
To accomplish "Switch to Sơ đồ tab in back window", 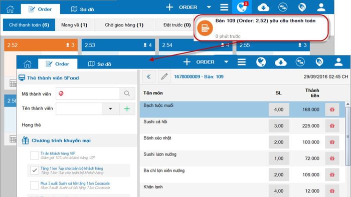I will pyautogui.click(x=82, y=9).
